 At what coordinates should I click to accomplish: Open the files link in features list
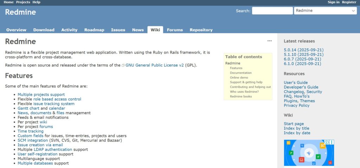(x=60, y=113)
